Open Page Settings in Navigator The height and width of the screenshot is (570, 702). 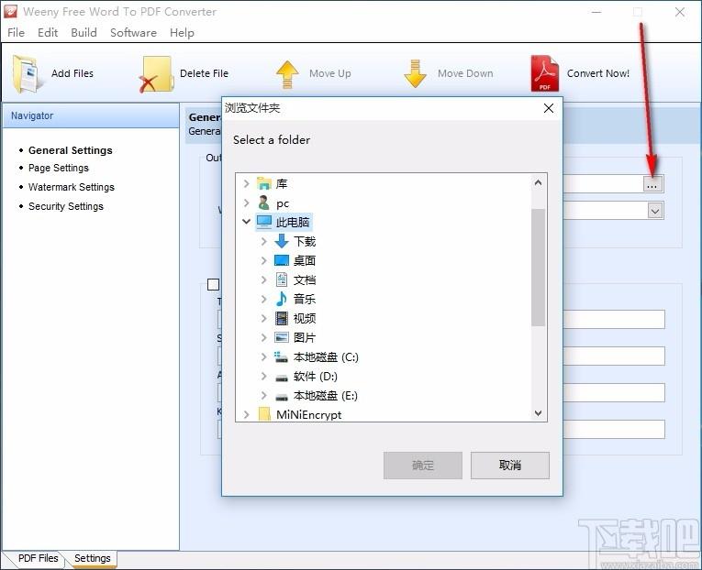(x=59, y=168)
